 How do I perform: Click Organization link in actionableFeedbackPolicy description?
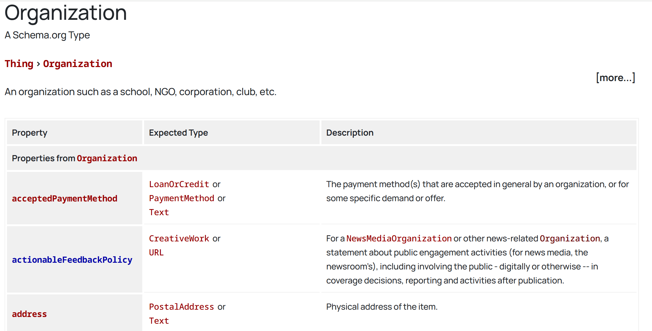click(x=570, y=238)
